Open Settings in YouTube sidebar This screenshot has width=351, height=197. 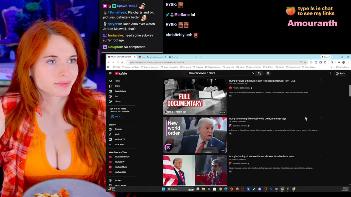pyautogui.click(x=118, y=180)
